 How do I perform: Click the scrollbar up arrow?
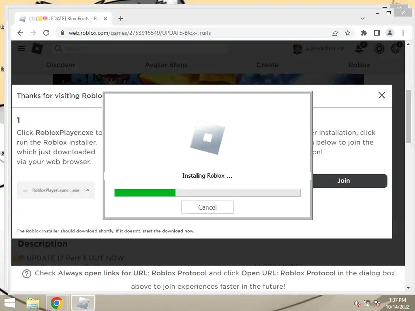(x=408, y=44)
